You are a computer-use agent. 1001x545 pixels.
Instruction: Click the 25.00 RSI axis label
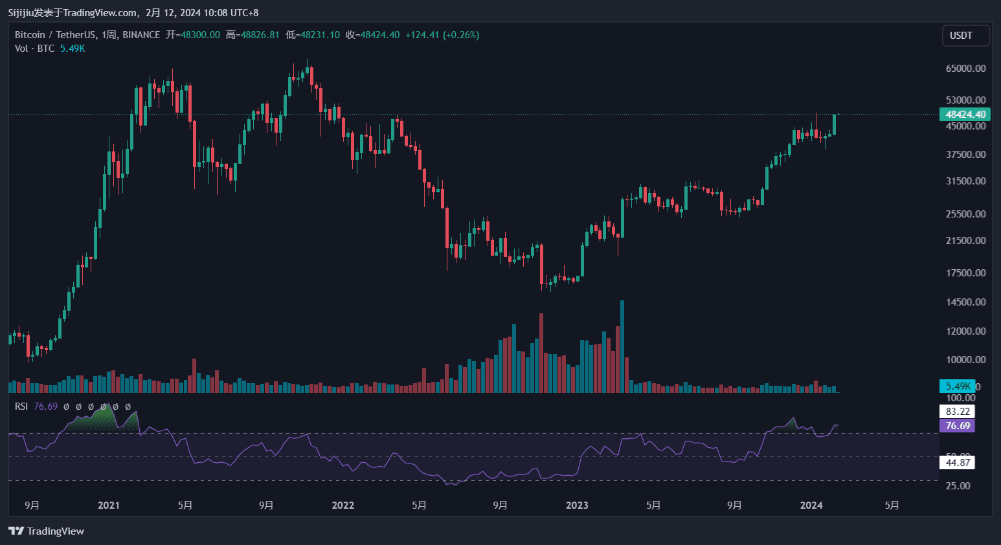pos(958,486)
